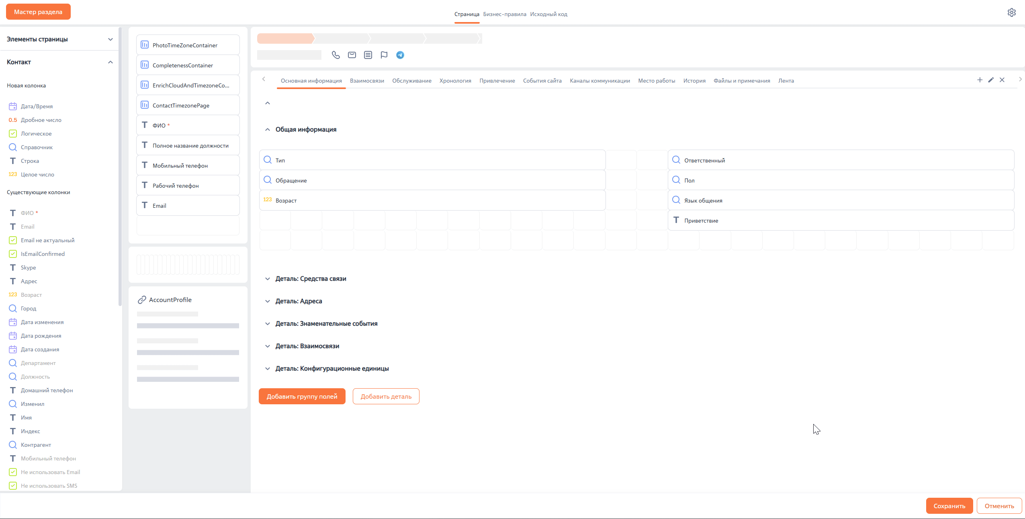The image size is (1025, 519).
Task: Click the pencil icon to edit tabs
Action: 990,80
